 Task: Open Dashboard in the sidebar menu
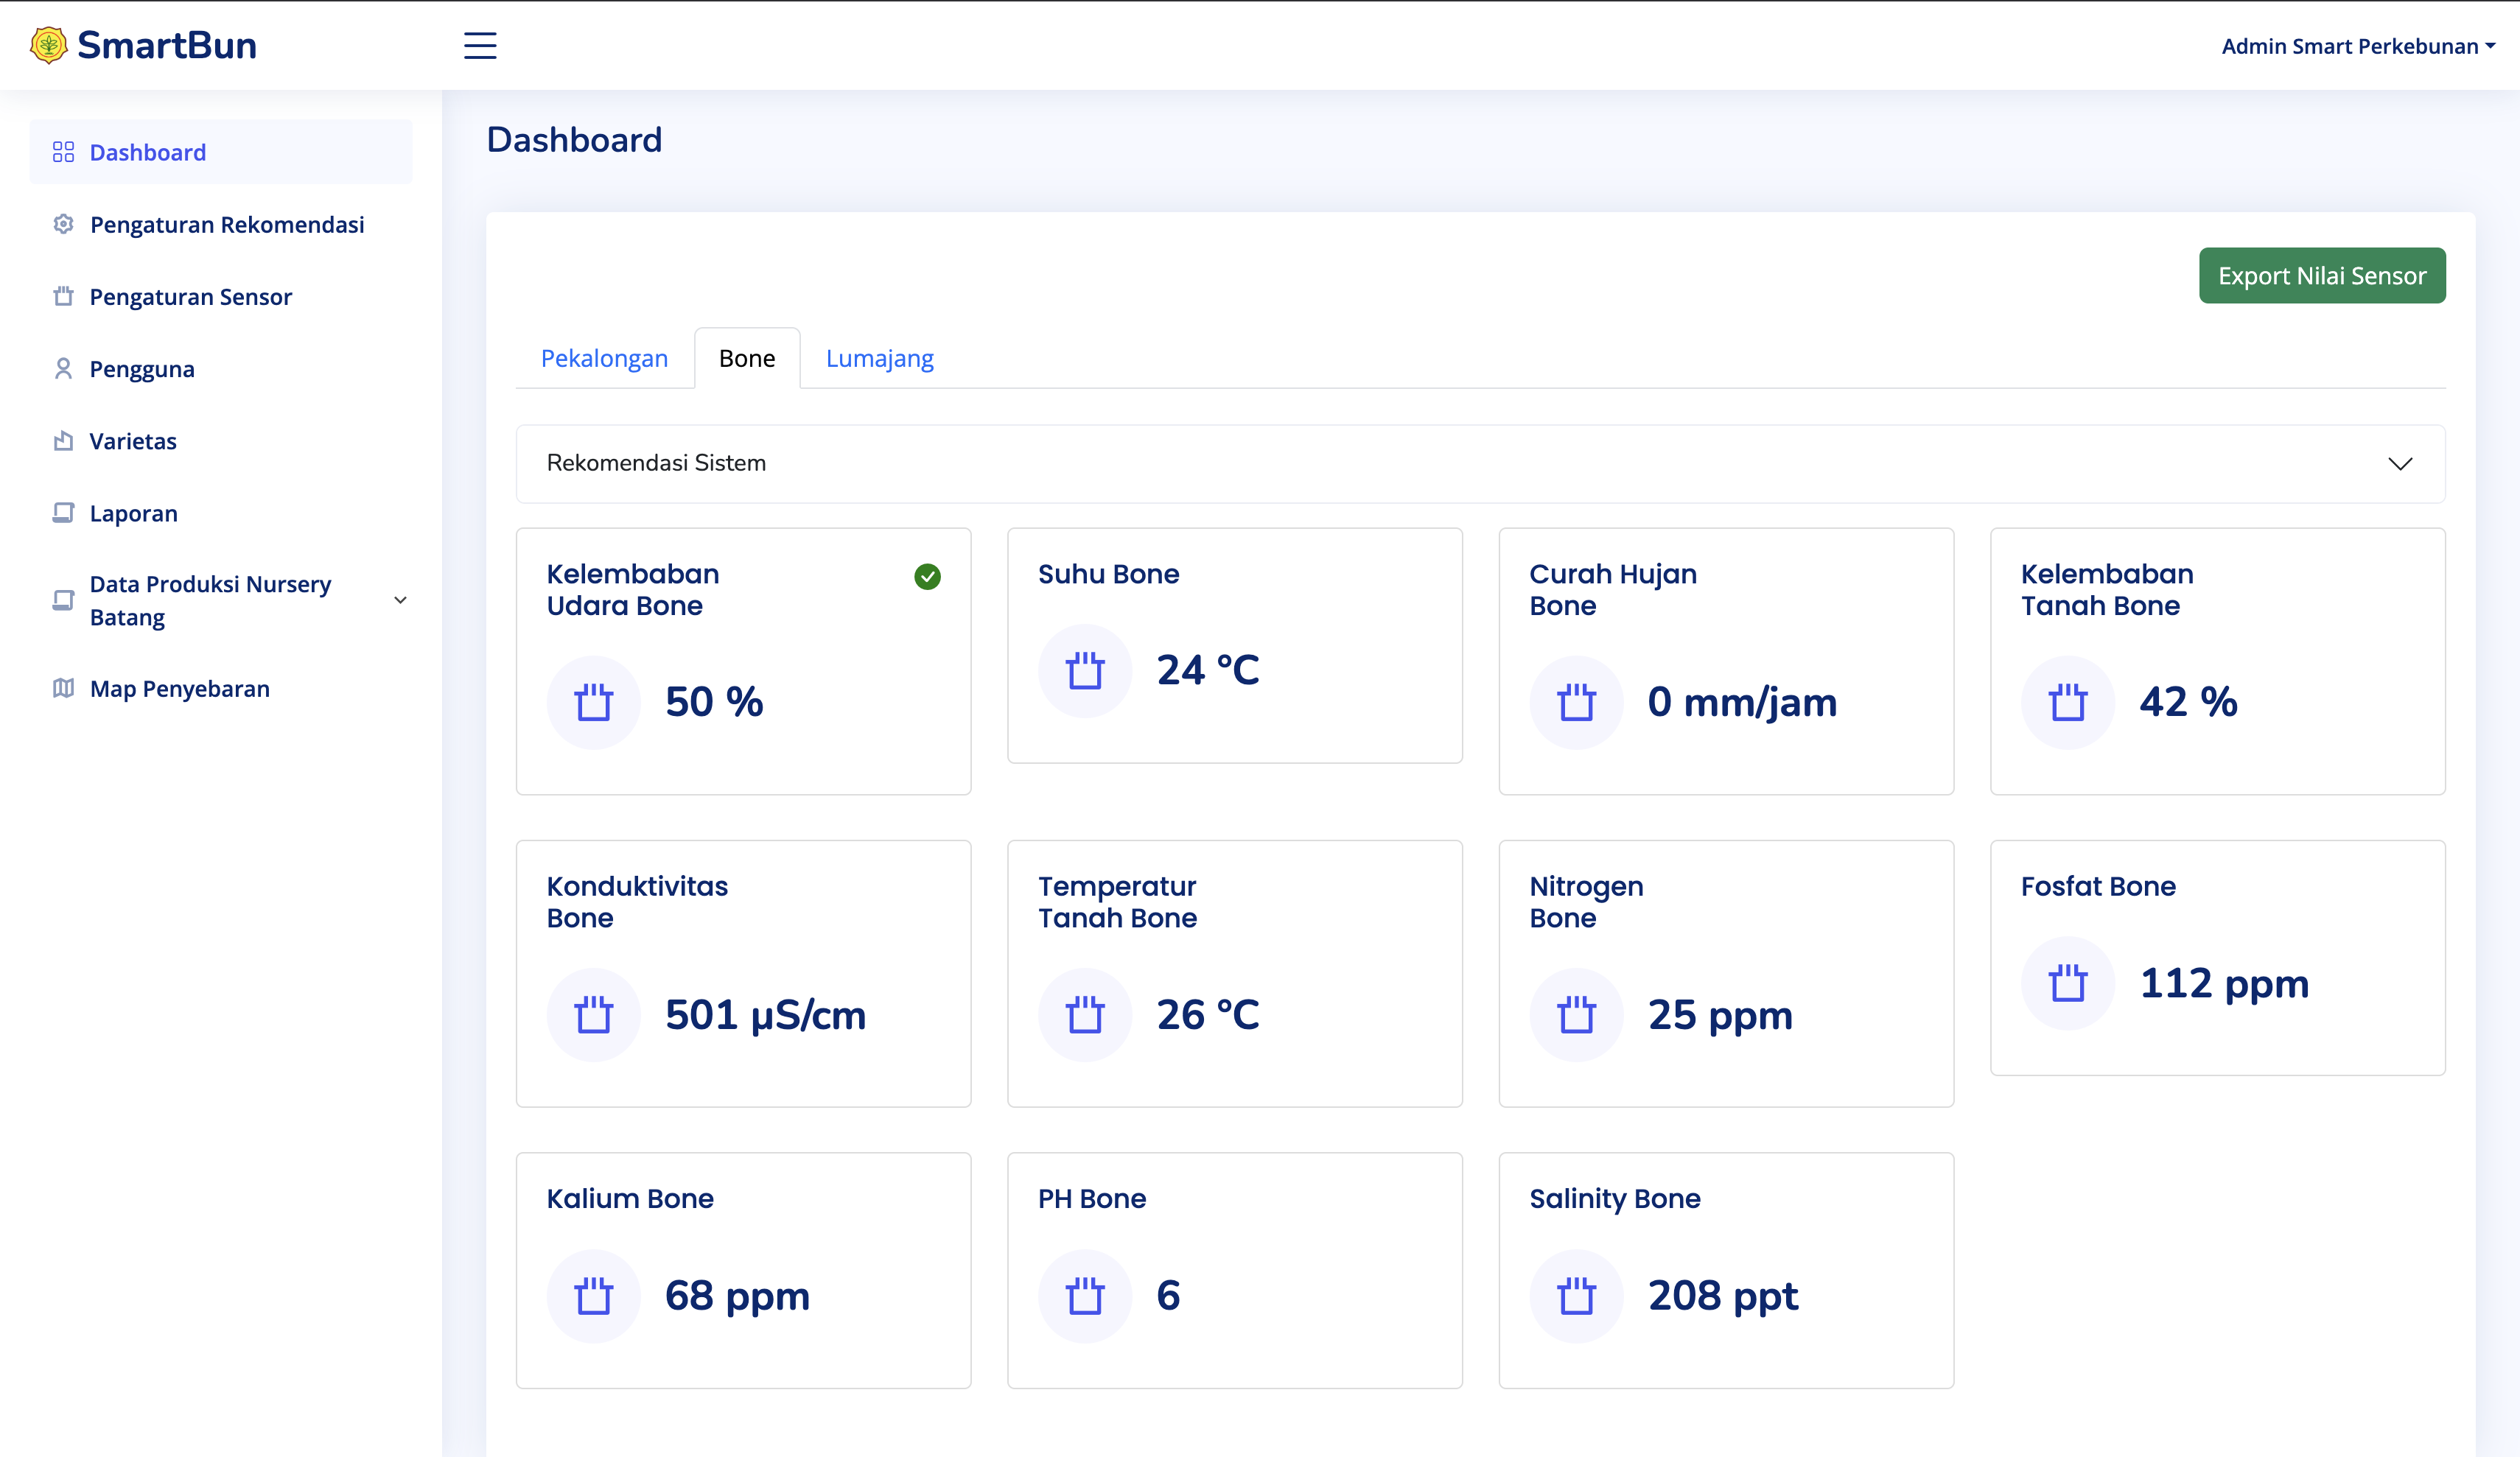[x=221, y=152]
